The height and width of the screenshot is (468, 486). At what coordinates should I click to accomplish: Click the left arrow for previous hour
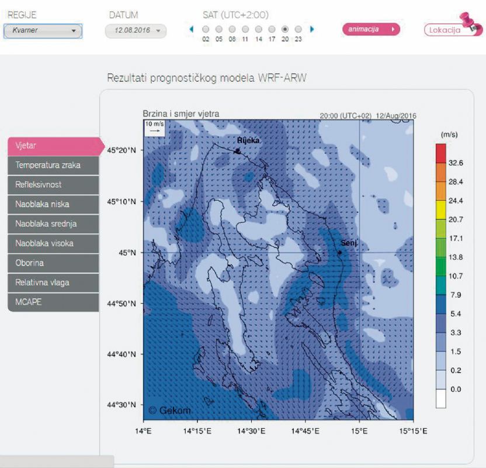pyautogui.click(x=192, y=29)
